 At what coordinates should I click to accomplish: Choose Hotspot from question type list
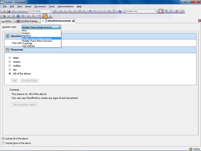tap(41, 33)
